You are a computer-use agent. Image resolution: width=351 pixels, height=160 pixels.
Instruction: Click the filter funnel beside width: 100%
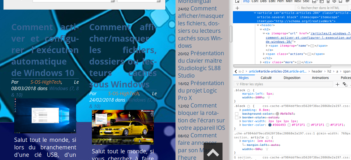coord(269,98)
